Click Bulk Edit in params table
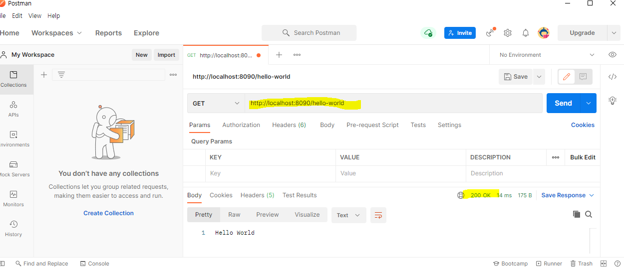 [583, 157]
